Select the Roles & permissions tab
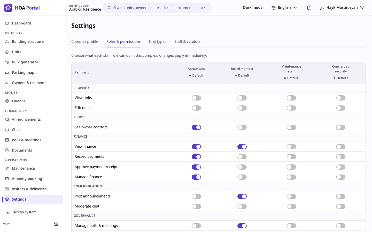 [x=123, y=42]
